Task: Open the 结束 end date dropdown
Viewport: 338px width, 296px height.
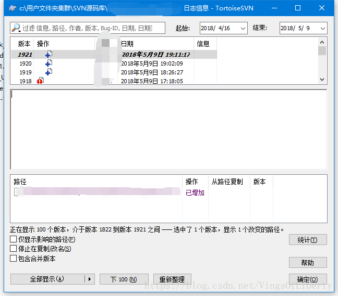Action: (322, 28)
